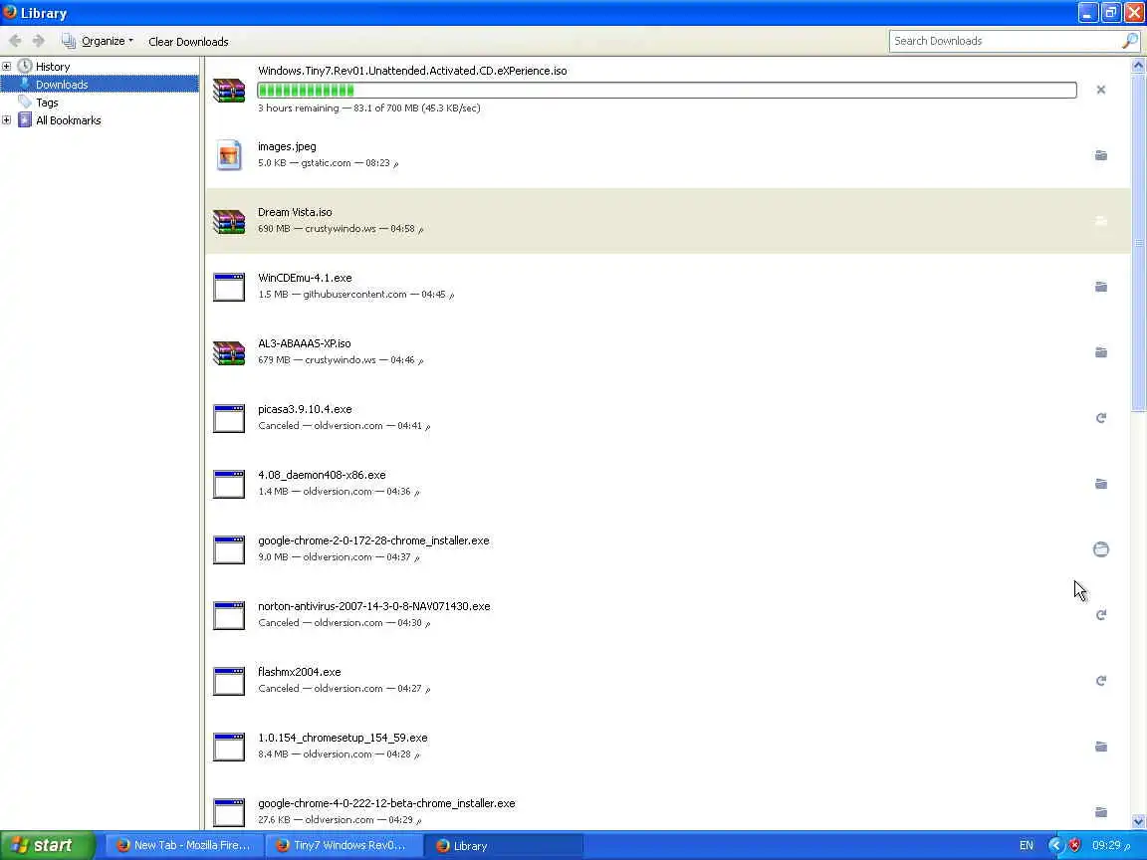Click the program icon of picasa3.9.10.4.exe
Screen dimensions: 1147x860
click(229, 418)
